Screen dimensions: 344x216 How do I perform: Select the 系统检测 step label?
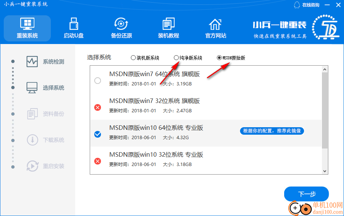click(53, 62)
